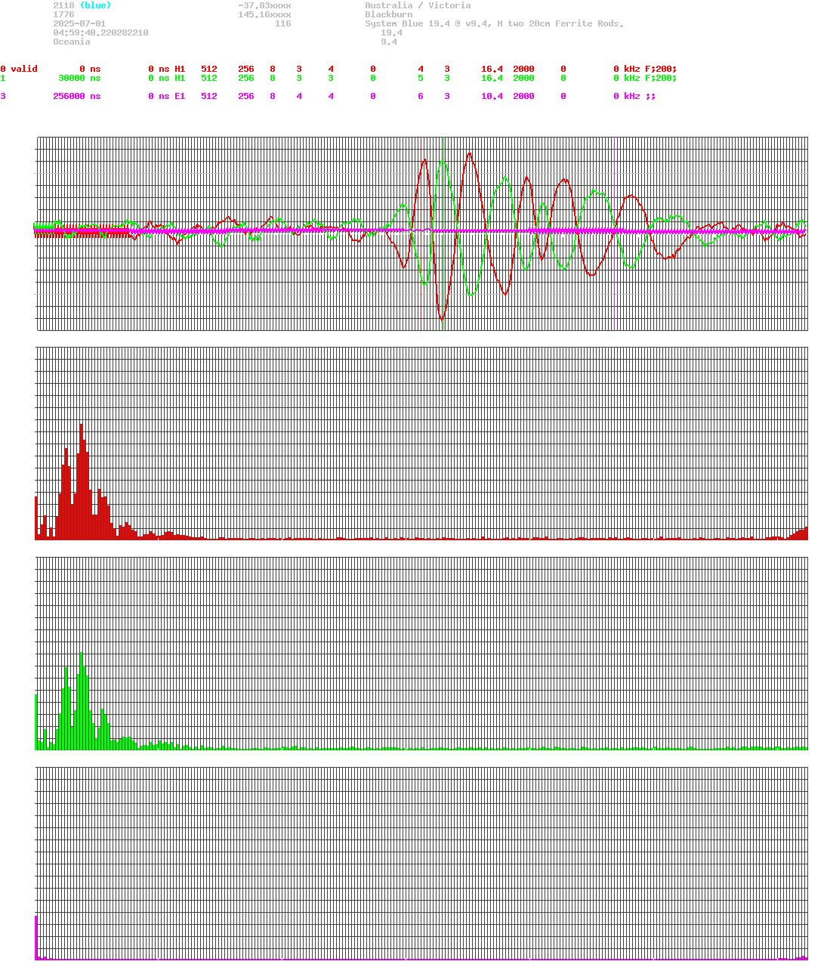
Task: Select 'F;200;' filter text in red row
Action: 661,69
